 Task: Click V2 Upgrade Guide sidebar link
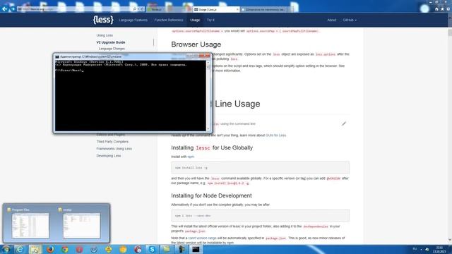(x=111, y=42)
